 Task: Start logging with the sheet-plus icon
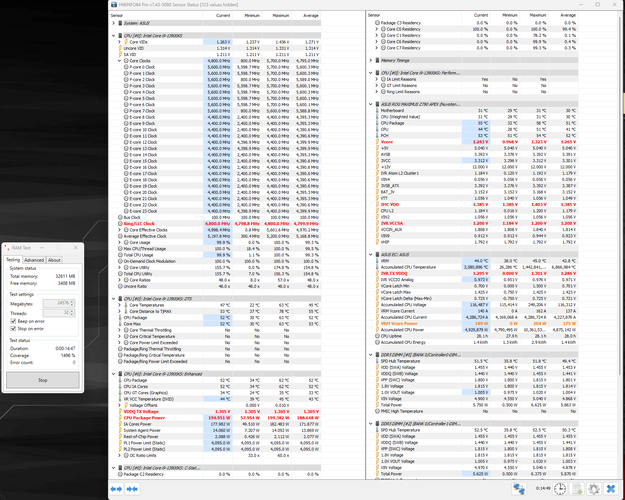coord(577,489)
